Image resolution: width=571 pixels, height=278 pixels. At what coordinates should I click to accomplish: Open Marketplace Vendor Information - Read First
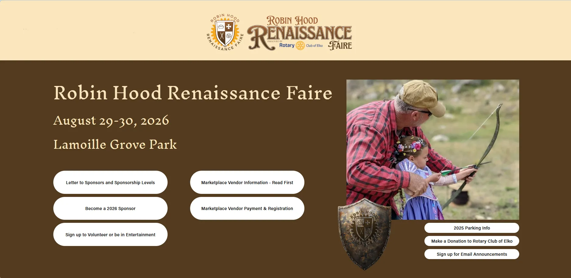[x=247, y=182]
